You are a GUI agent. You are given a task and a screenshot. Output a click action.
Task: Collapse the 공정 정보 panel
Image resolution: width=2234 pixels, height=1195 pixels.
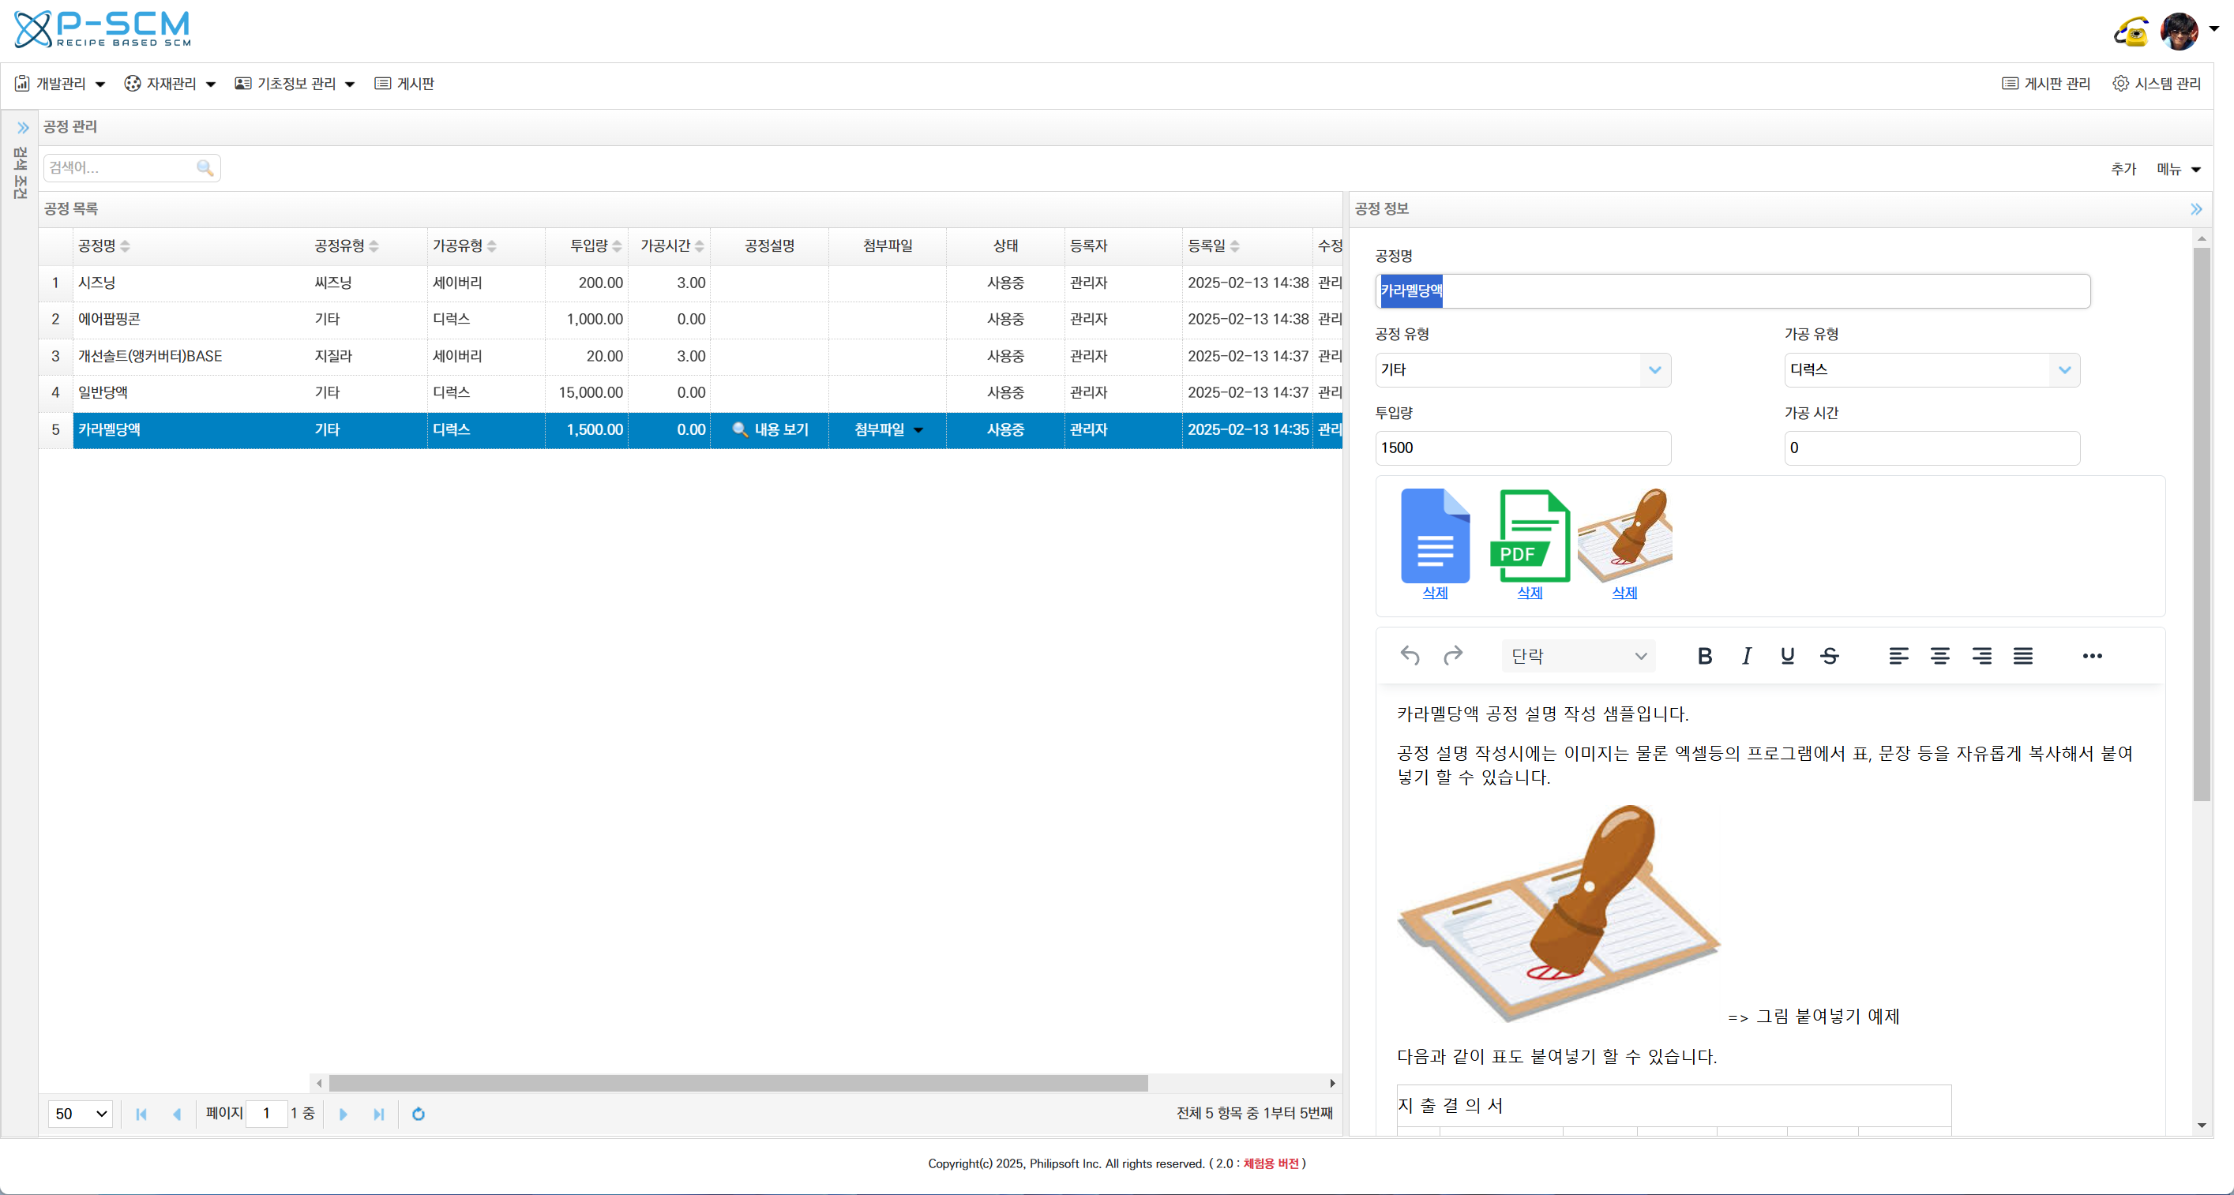2196,209
